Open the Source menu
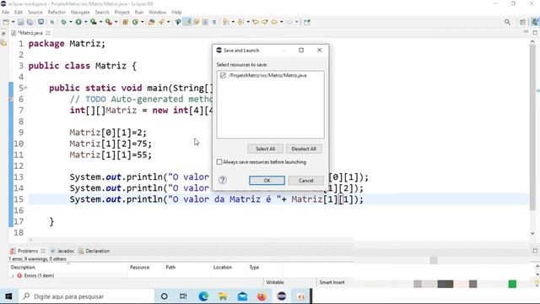540x304 pixels. coord(35,12)
